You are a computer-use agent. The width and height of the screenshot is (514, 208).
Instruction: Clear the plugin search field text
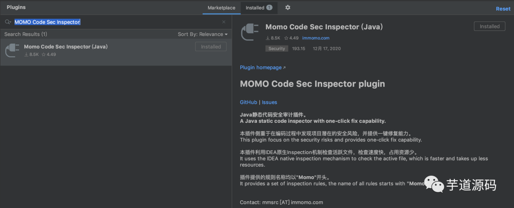[x=224, y=22]
